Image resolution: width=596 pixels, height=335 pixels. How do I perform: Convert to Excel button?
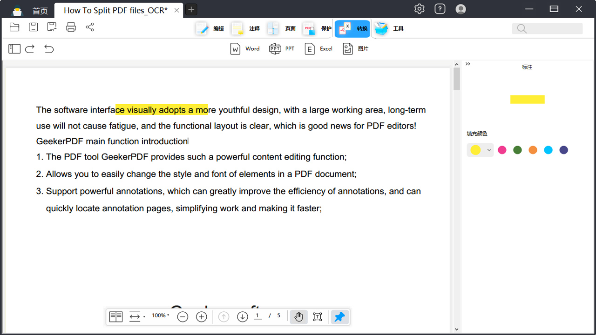click(x=318, y=48)
